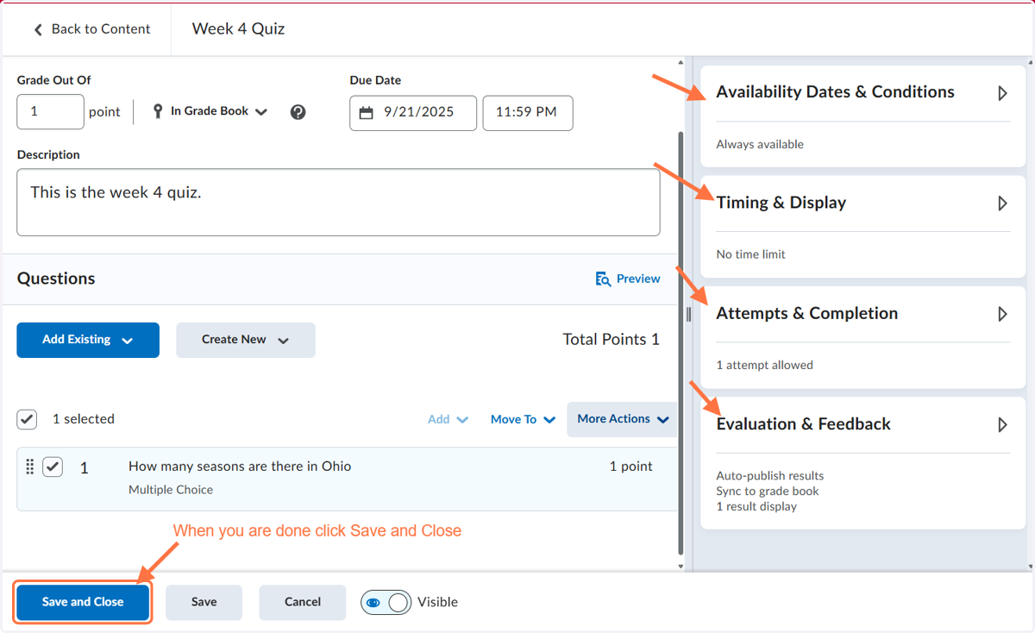Click the scrollbar down arrow
This screenshot has width=1035, height=633.
click(681, 567)
